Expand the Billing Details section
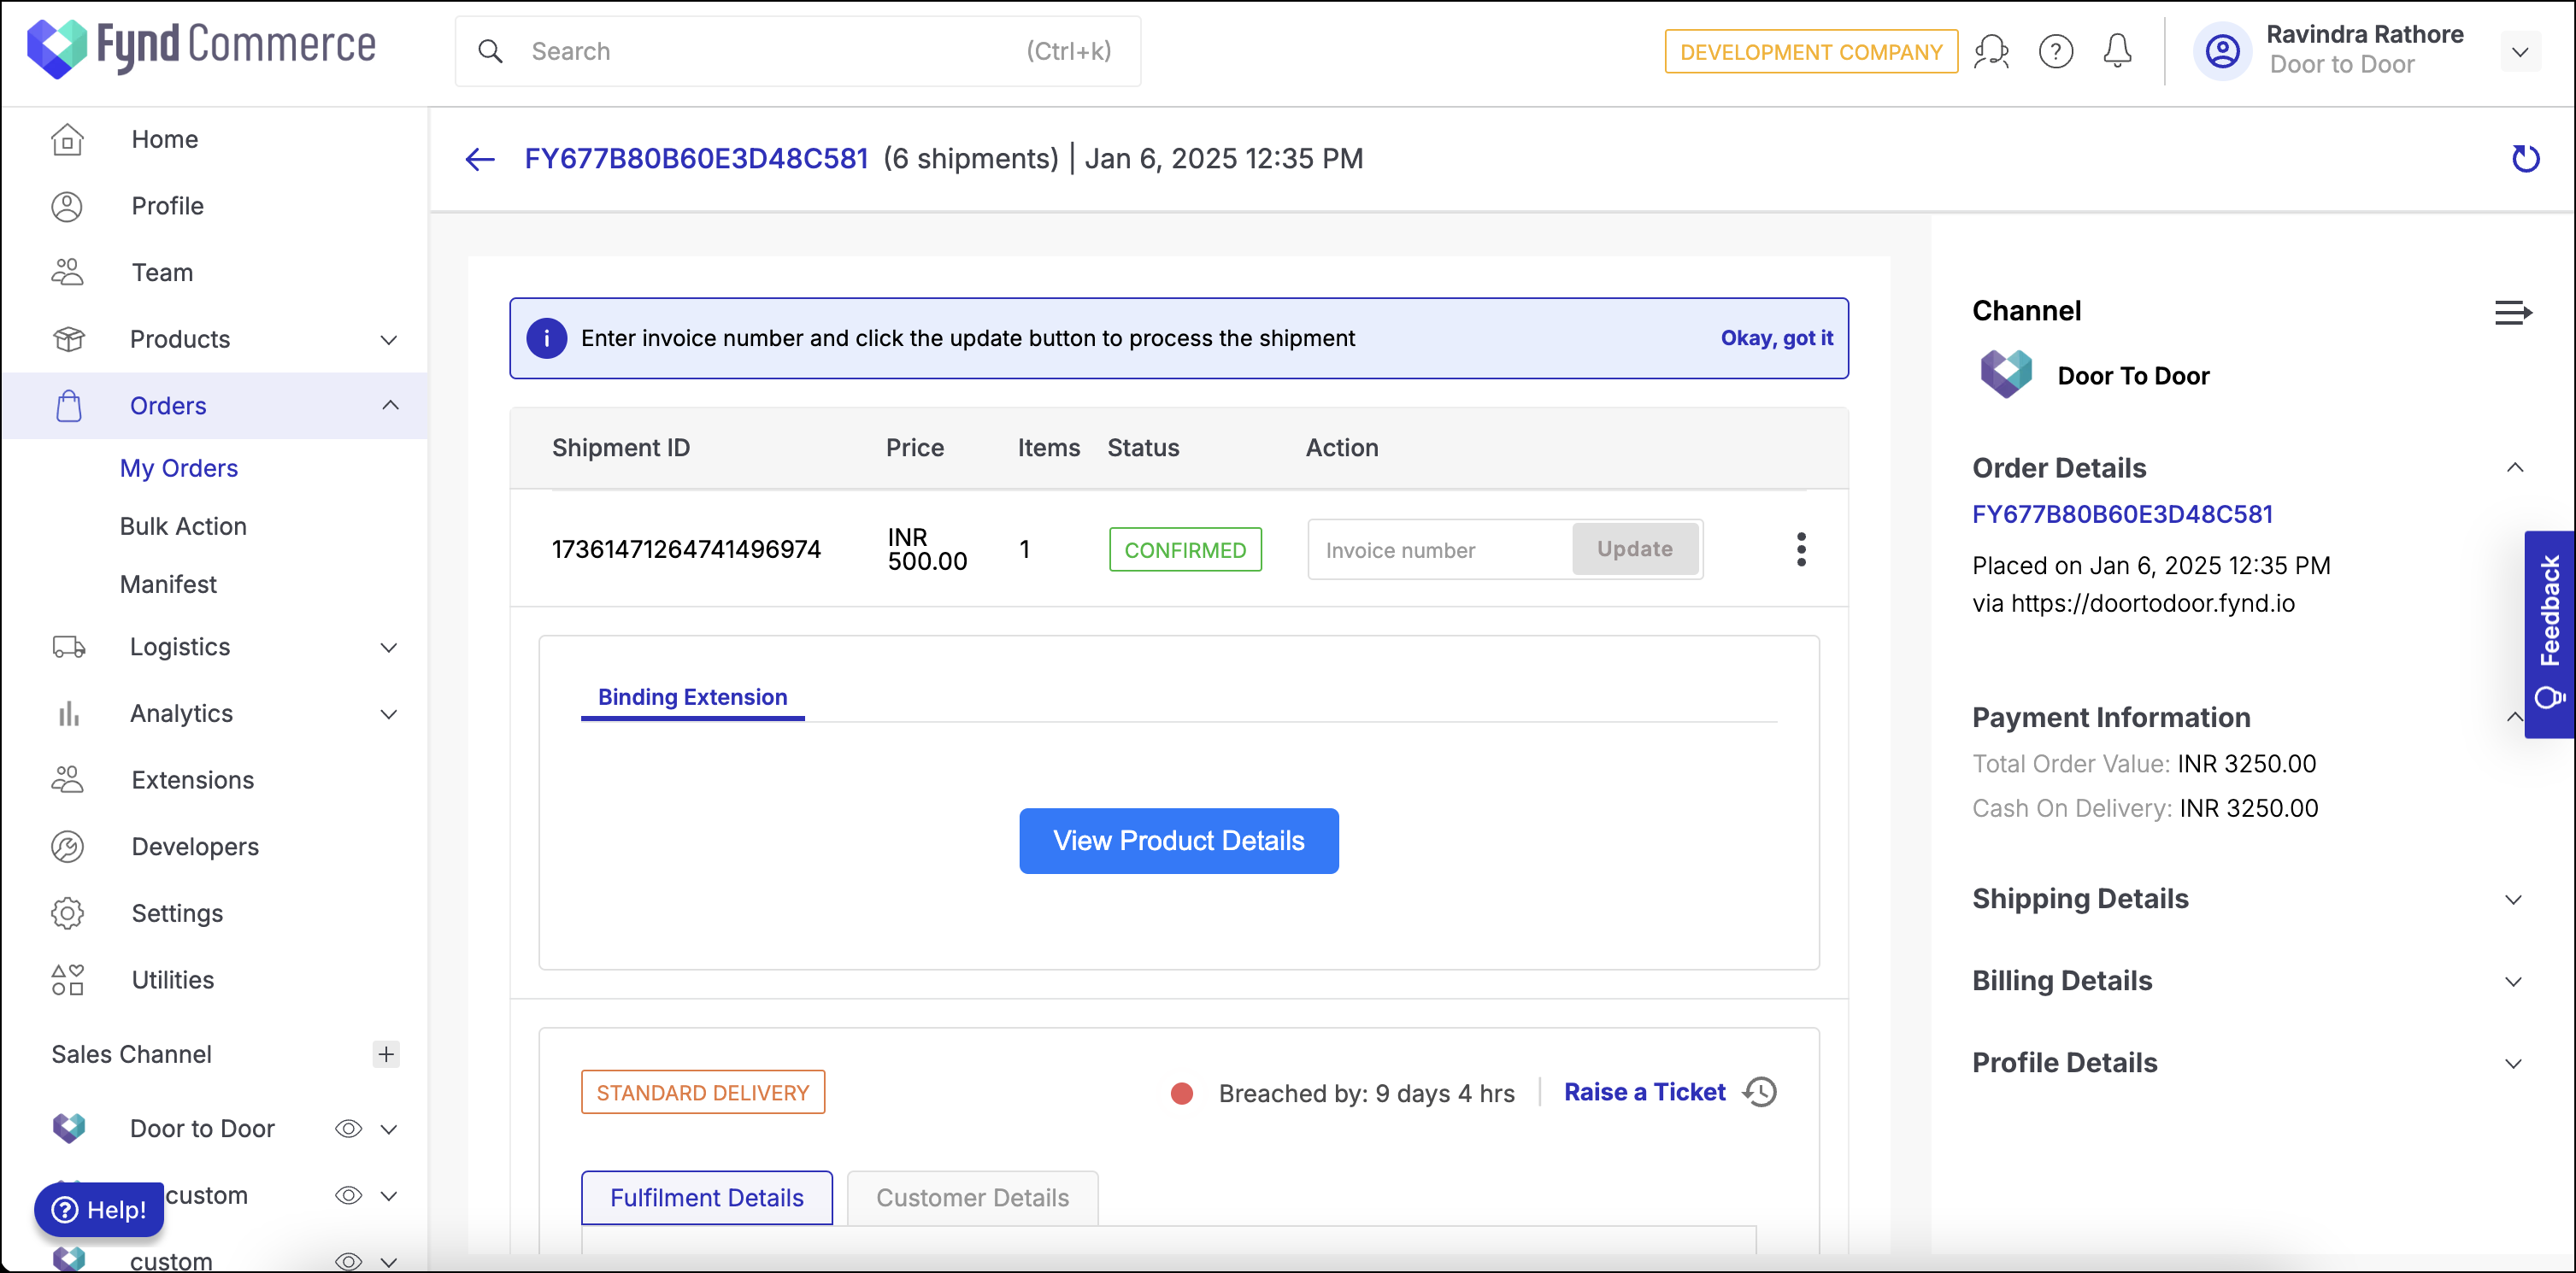 [2514, 981]
